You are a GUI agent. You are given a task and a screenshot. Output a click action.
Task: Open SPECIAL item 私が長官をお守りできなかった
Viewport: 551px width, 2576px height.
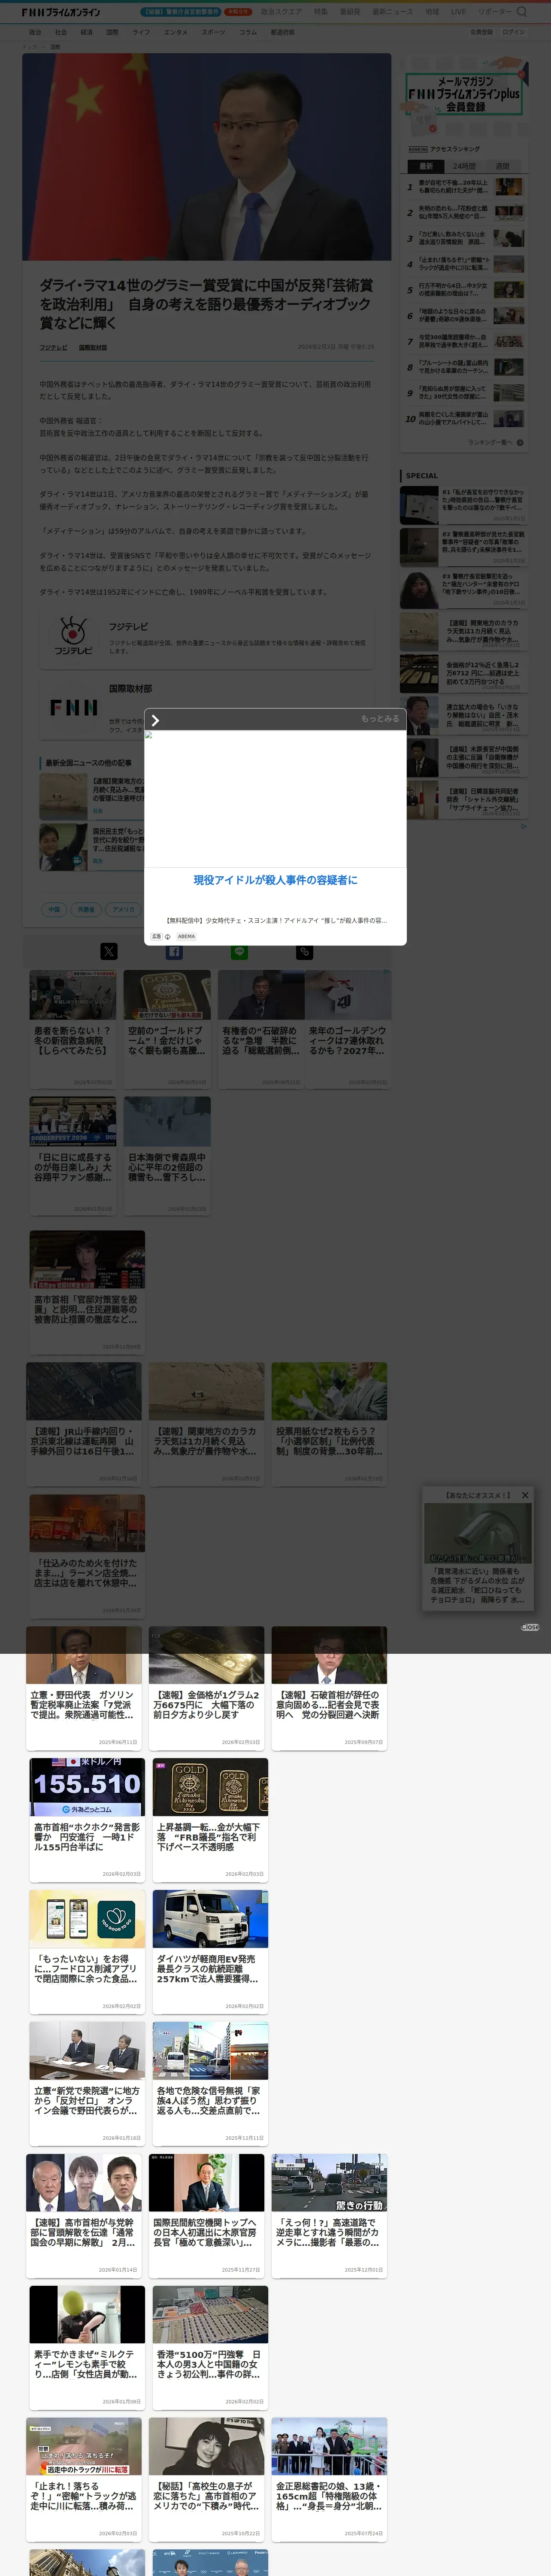click(463, 505)
